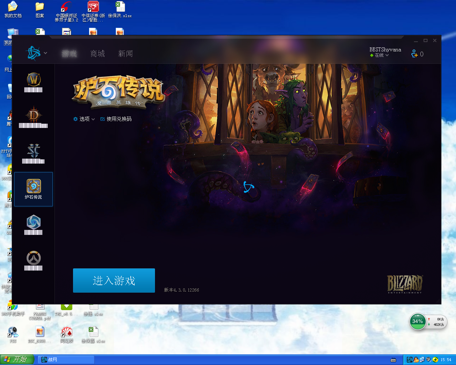Select StarCraft II in the game sidebar
Image resolution: width=456 pixels, height=365 pixels.
[x=33, y=153]
